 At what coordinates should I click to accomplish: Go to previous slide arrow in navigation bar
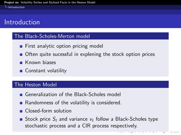pos(118,132)
